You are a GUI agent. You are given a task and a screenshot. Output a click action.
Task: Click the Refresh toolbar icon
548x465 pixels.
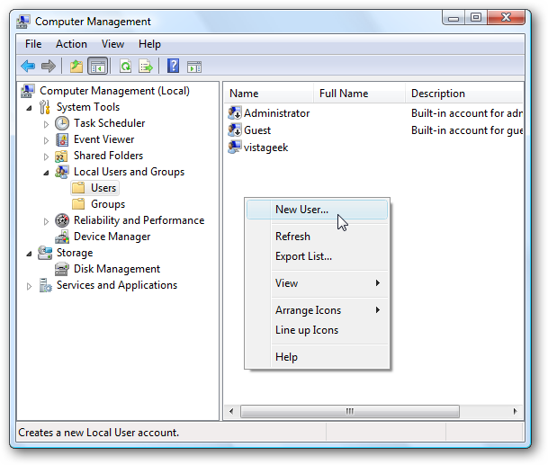[x=125, y=66]
